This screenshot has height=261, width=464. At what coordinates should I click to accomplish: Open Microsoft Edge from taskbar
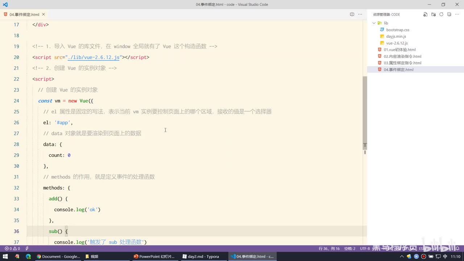[28, 256]
